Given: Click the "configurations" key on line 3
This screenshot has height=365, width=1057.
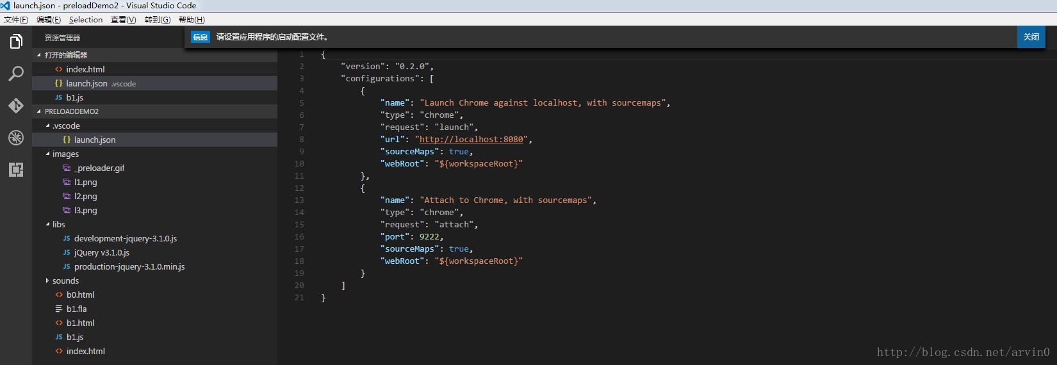Looking at the screenshot, I should pos(380,78).
